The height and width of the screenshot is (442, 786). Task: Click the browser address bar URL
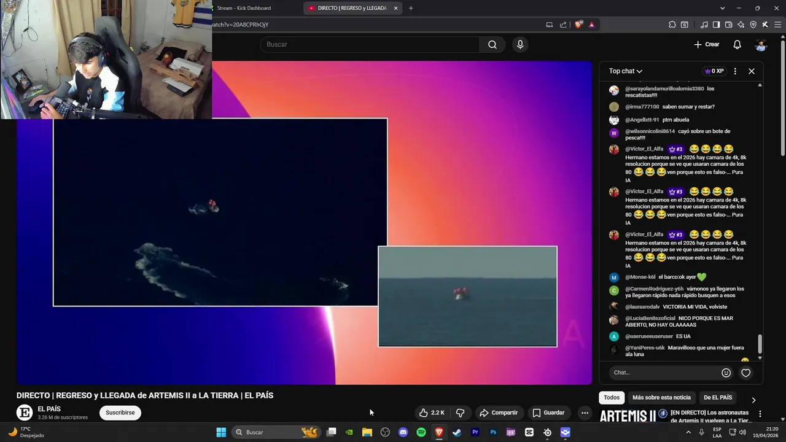(241, 25)
